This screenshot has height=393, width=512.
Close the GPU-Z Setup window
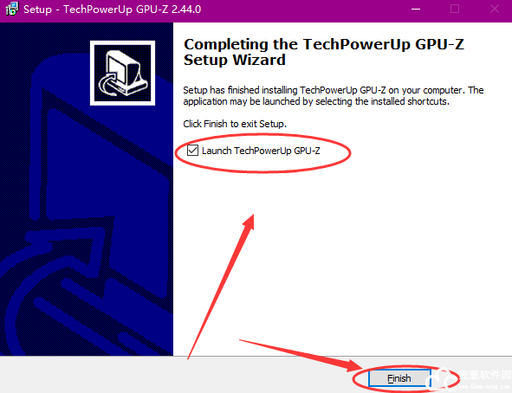[x=495, y=10]
